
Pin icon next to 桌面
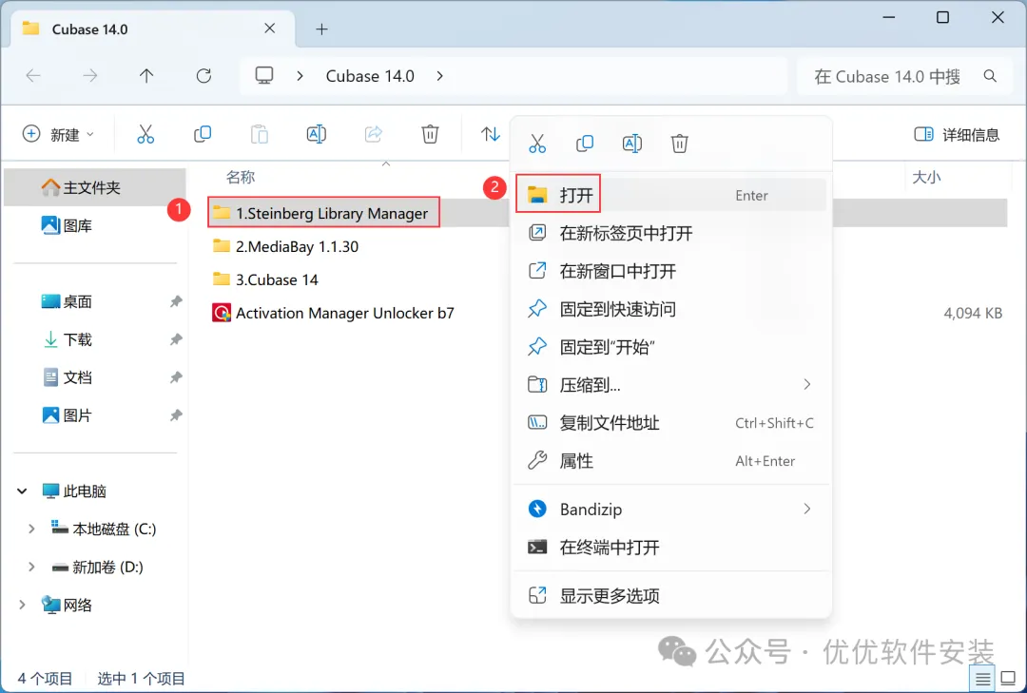pyautogui.click(x=176, y=301)
